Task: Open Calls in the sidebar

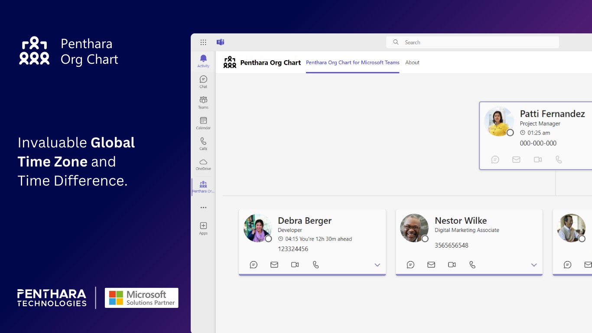Action: coord(203,144)
